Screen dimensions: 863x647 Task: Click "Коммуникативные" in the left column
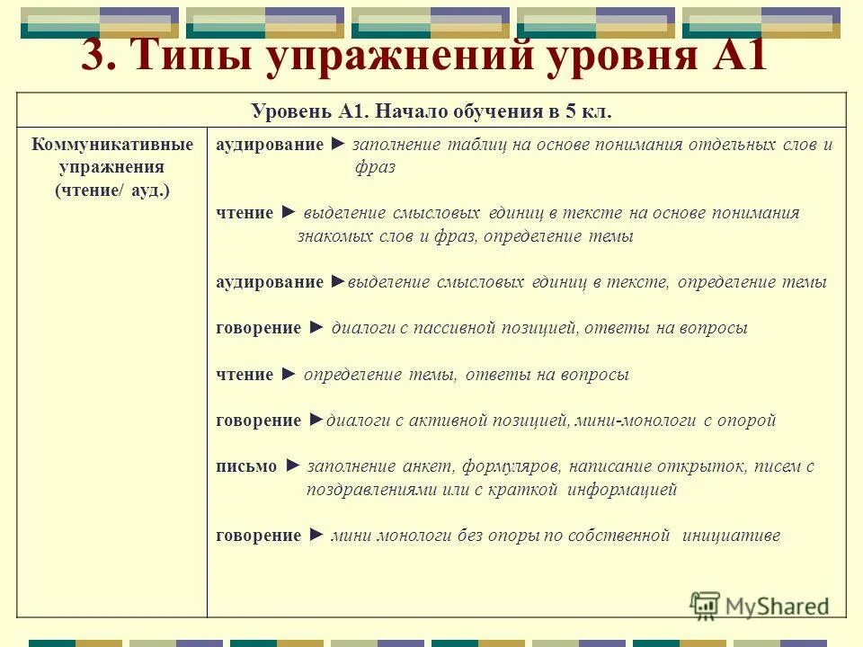112,144
